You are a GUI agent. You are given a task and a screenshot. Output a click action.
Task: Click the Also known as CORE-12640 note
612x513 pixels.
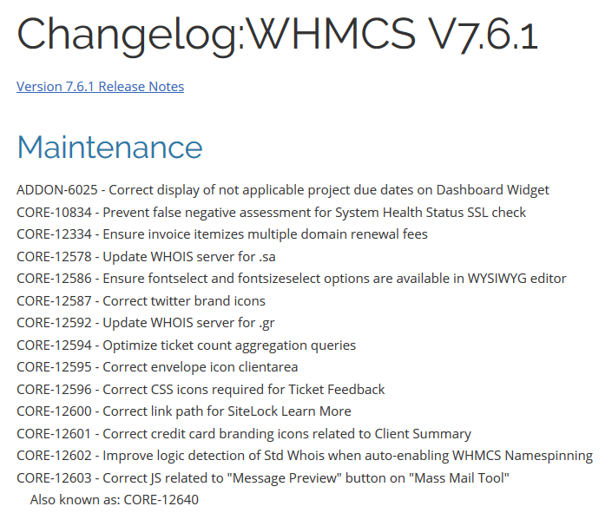(115, 500)
